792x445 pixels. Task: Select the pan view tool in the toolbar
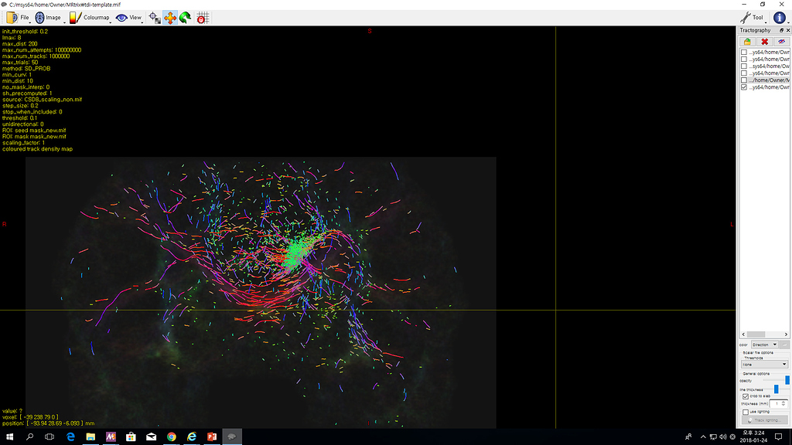pos(169,17)
